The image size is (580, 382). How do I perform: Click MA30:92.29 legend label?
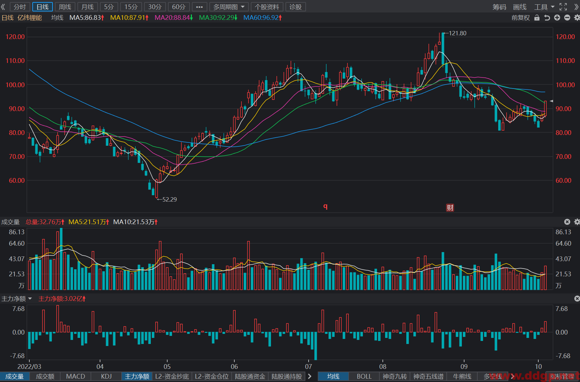pos(218,18)
